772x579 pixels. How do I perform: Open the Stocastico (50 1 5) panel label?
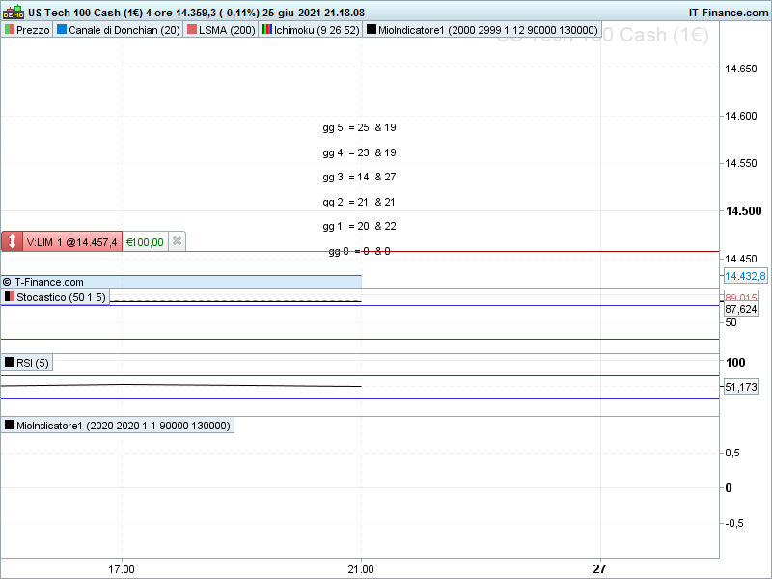coord(55,297)
